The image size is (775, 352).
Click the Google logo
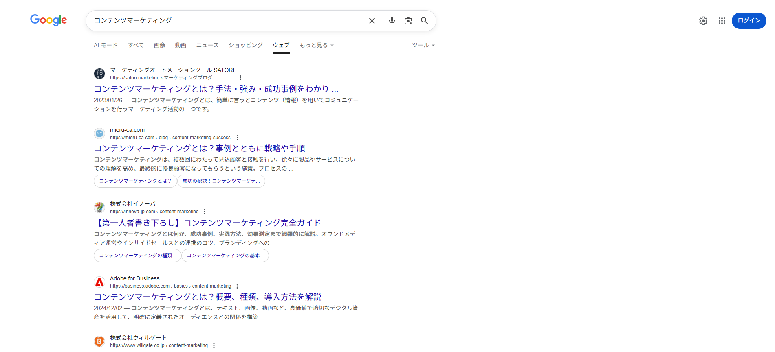[48, 20]
